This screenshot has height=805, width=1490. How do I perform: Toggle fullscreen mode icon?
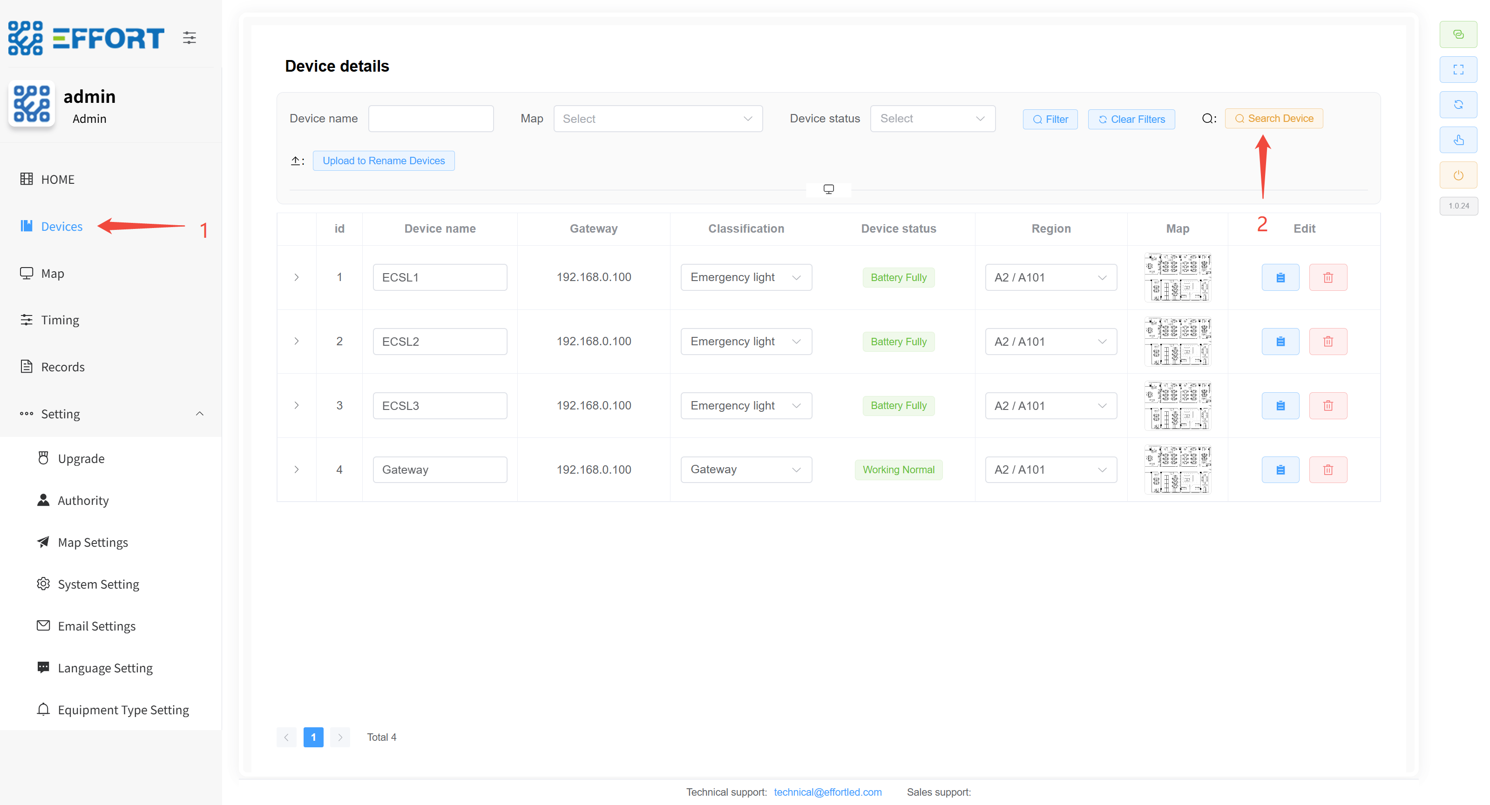coord(1458,70)
